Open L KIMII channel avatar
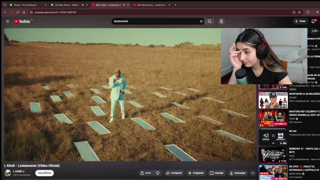Image resolution: width=320 pixels, height=180 pixels. click(8, 173)
